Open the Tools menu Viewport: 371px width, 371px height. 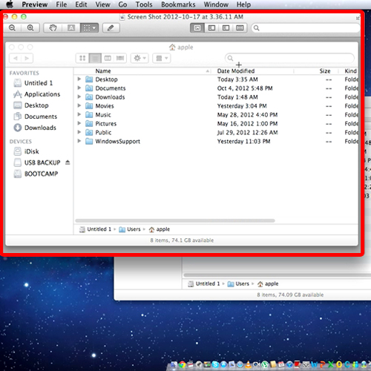point(144,4)
